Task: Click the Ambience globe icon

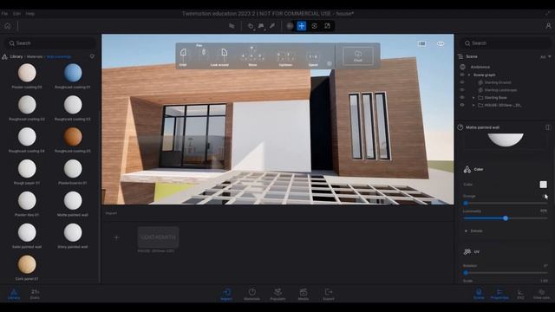Action: pyautogui.click(x=462, y=67)
